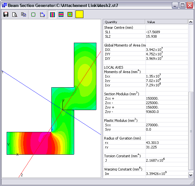The image size is (195, 186).
Task: Open the yellow color swatch
Action: click(x=79, y=14)
